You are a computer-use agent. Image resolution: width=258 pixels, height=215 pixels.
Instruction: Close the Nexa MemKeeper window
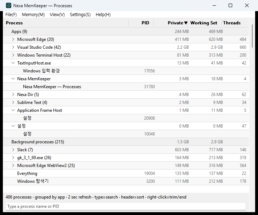tap(247, 6)
